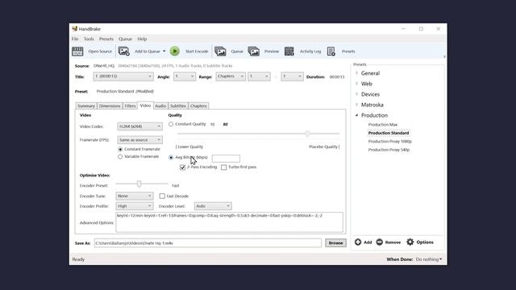Click the Options gear icon
Screen dimensions: 516x290
pyautogui.click(x=410, y=242)
